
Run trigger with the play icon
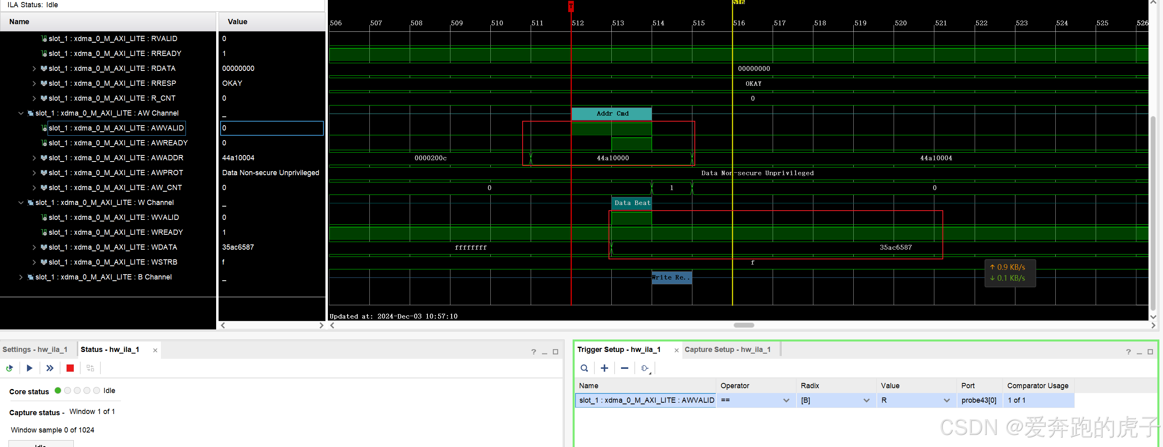tap(29, 368)
